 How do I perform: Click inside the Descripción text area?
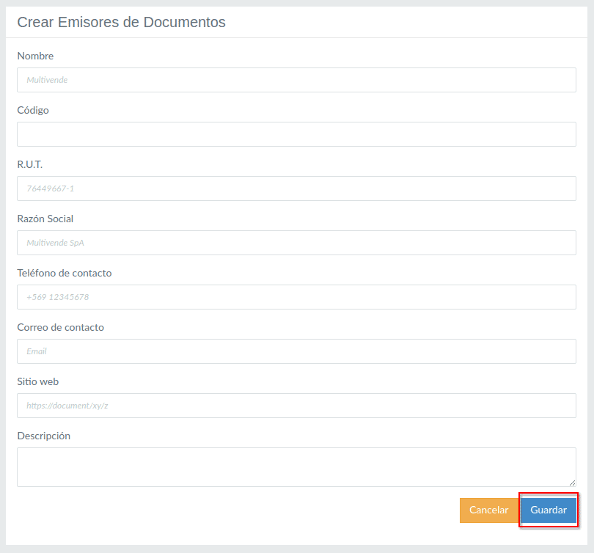tap(296, 466)
